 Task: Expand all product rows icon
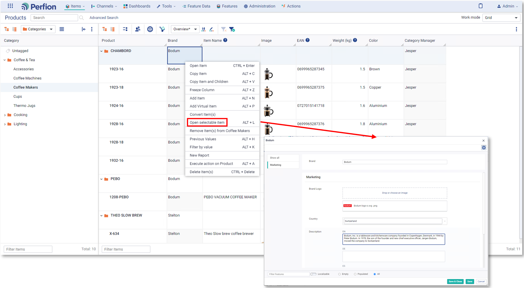105,29
